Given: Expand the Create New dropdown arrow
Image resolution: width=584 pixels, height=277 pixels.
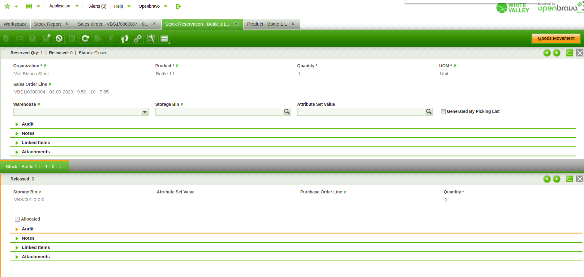Looking at the screenshot, I should point(16,6).
